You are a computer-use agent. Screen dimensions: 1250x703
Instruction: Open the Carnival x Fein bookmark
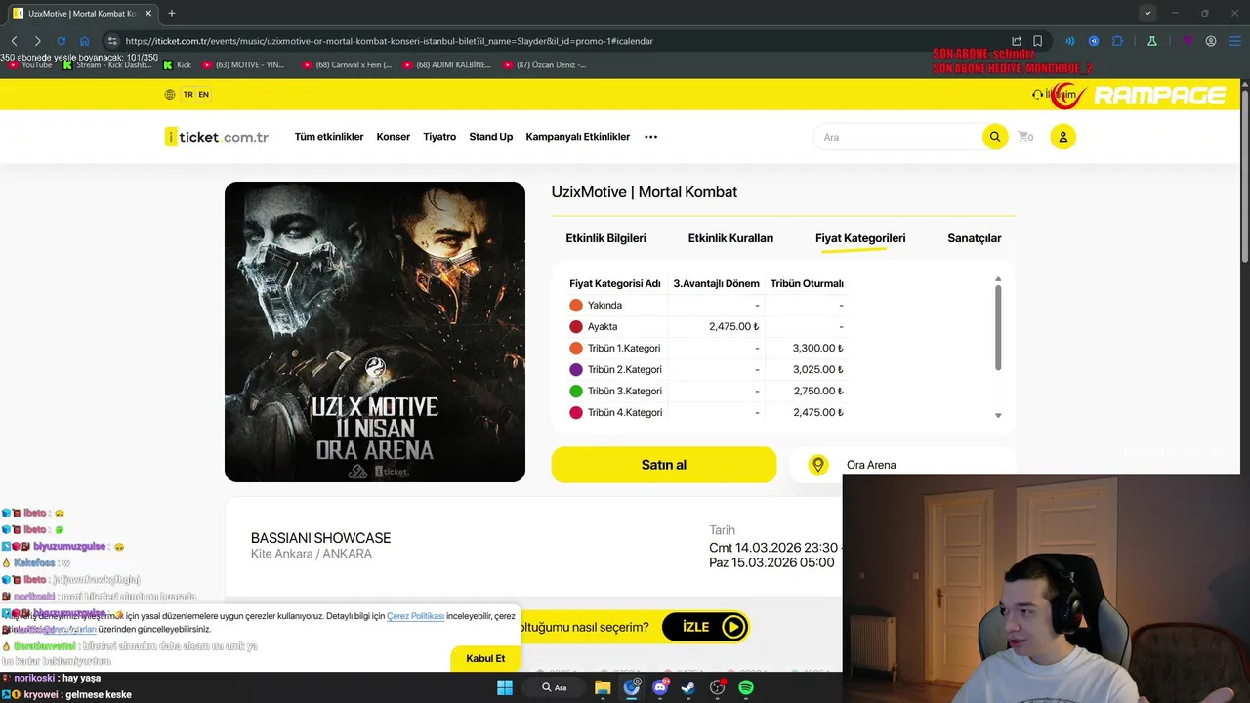pos(347,65)
